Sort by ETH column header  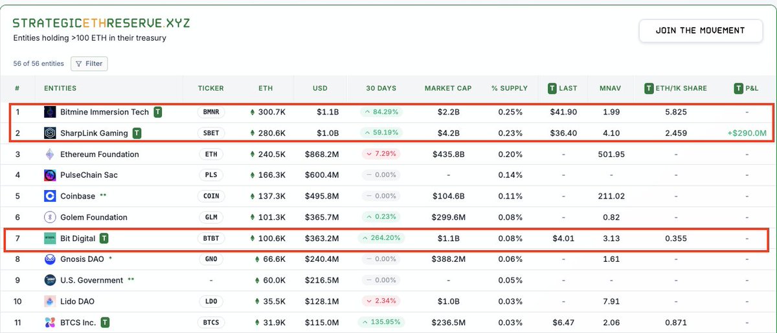(265, 88)
